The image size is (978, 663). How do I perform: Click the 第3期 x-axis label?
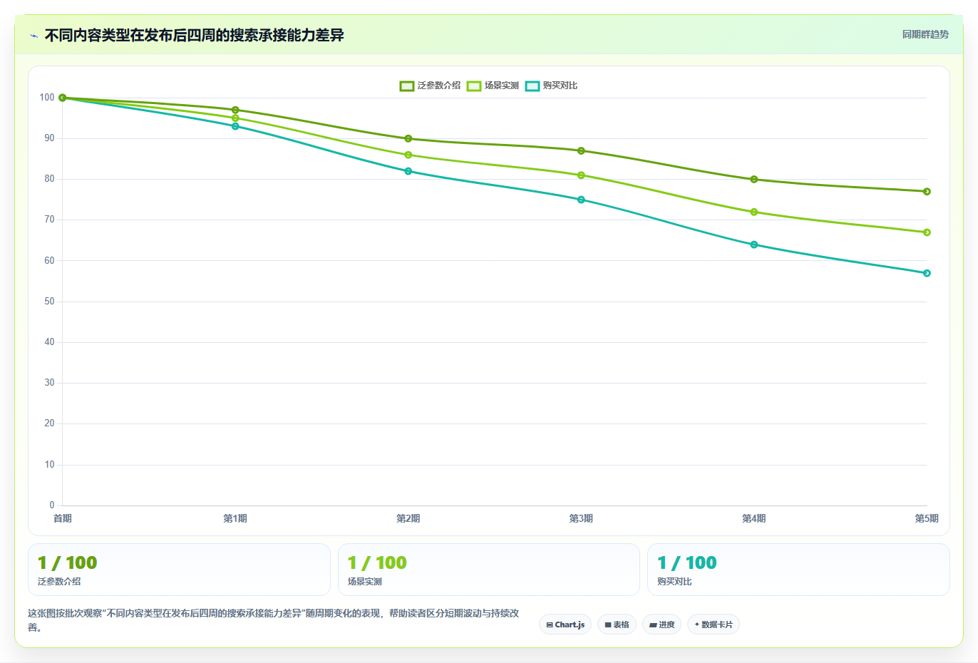click(x=581, y=518)
